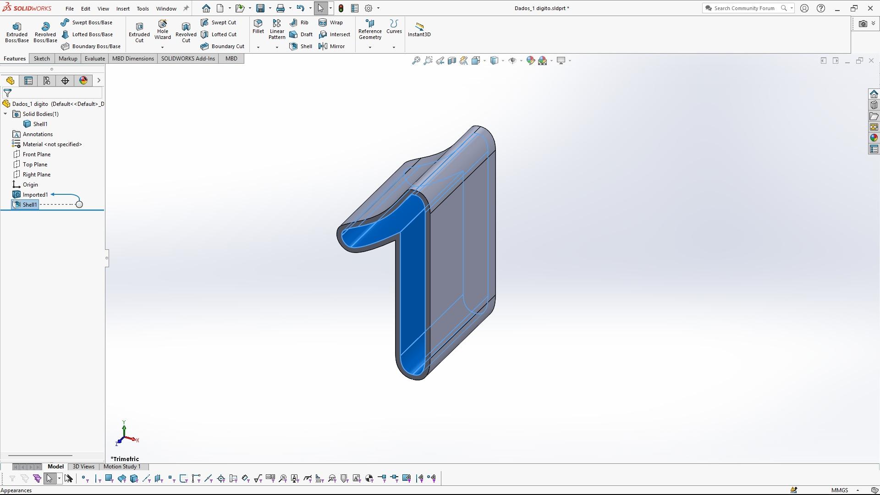Select the Extruded Boss/Base tool
Screen dimensions: 880x495
17,32
